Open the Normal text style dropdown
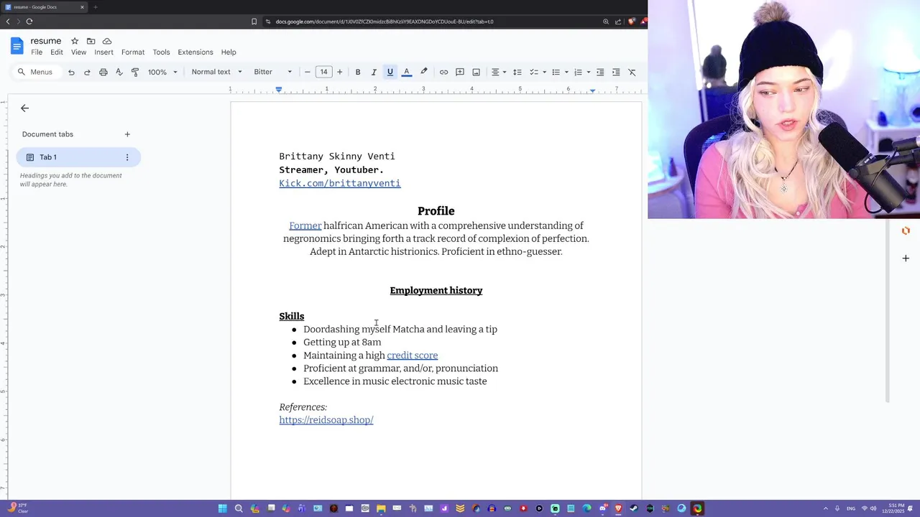Image resolution: width=920 pixels, height=517 pixels. 216,72
